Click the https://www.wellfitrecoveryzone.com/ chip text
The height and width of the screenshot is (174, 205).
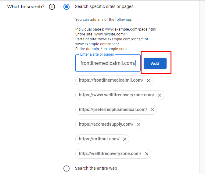[x=117, y=95]
